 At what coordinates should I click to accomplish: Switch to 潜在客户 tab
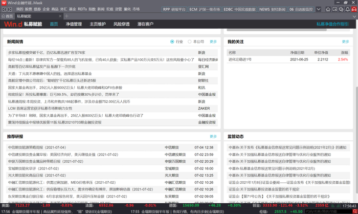(145, 24)
